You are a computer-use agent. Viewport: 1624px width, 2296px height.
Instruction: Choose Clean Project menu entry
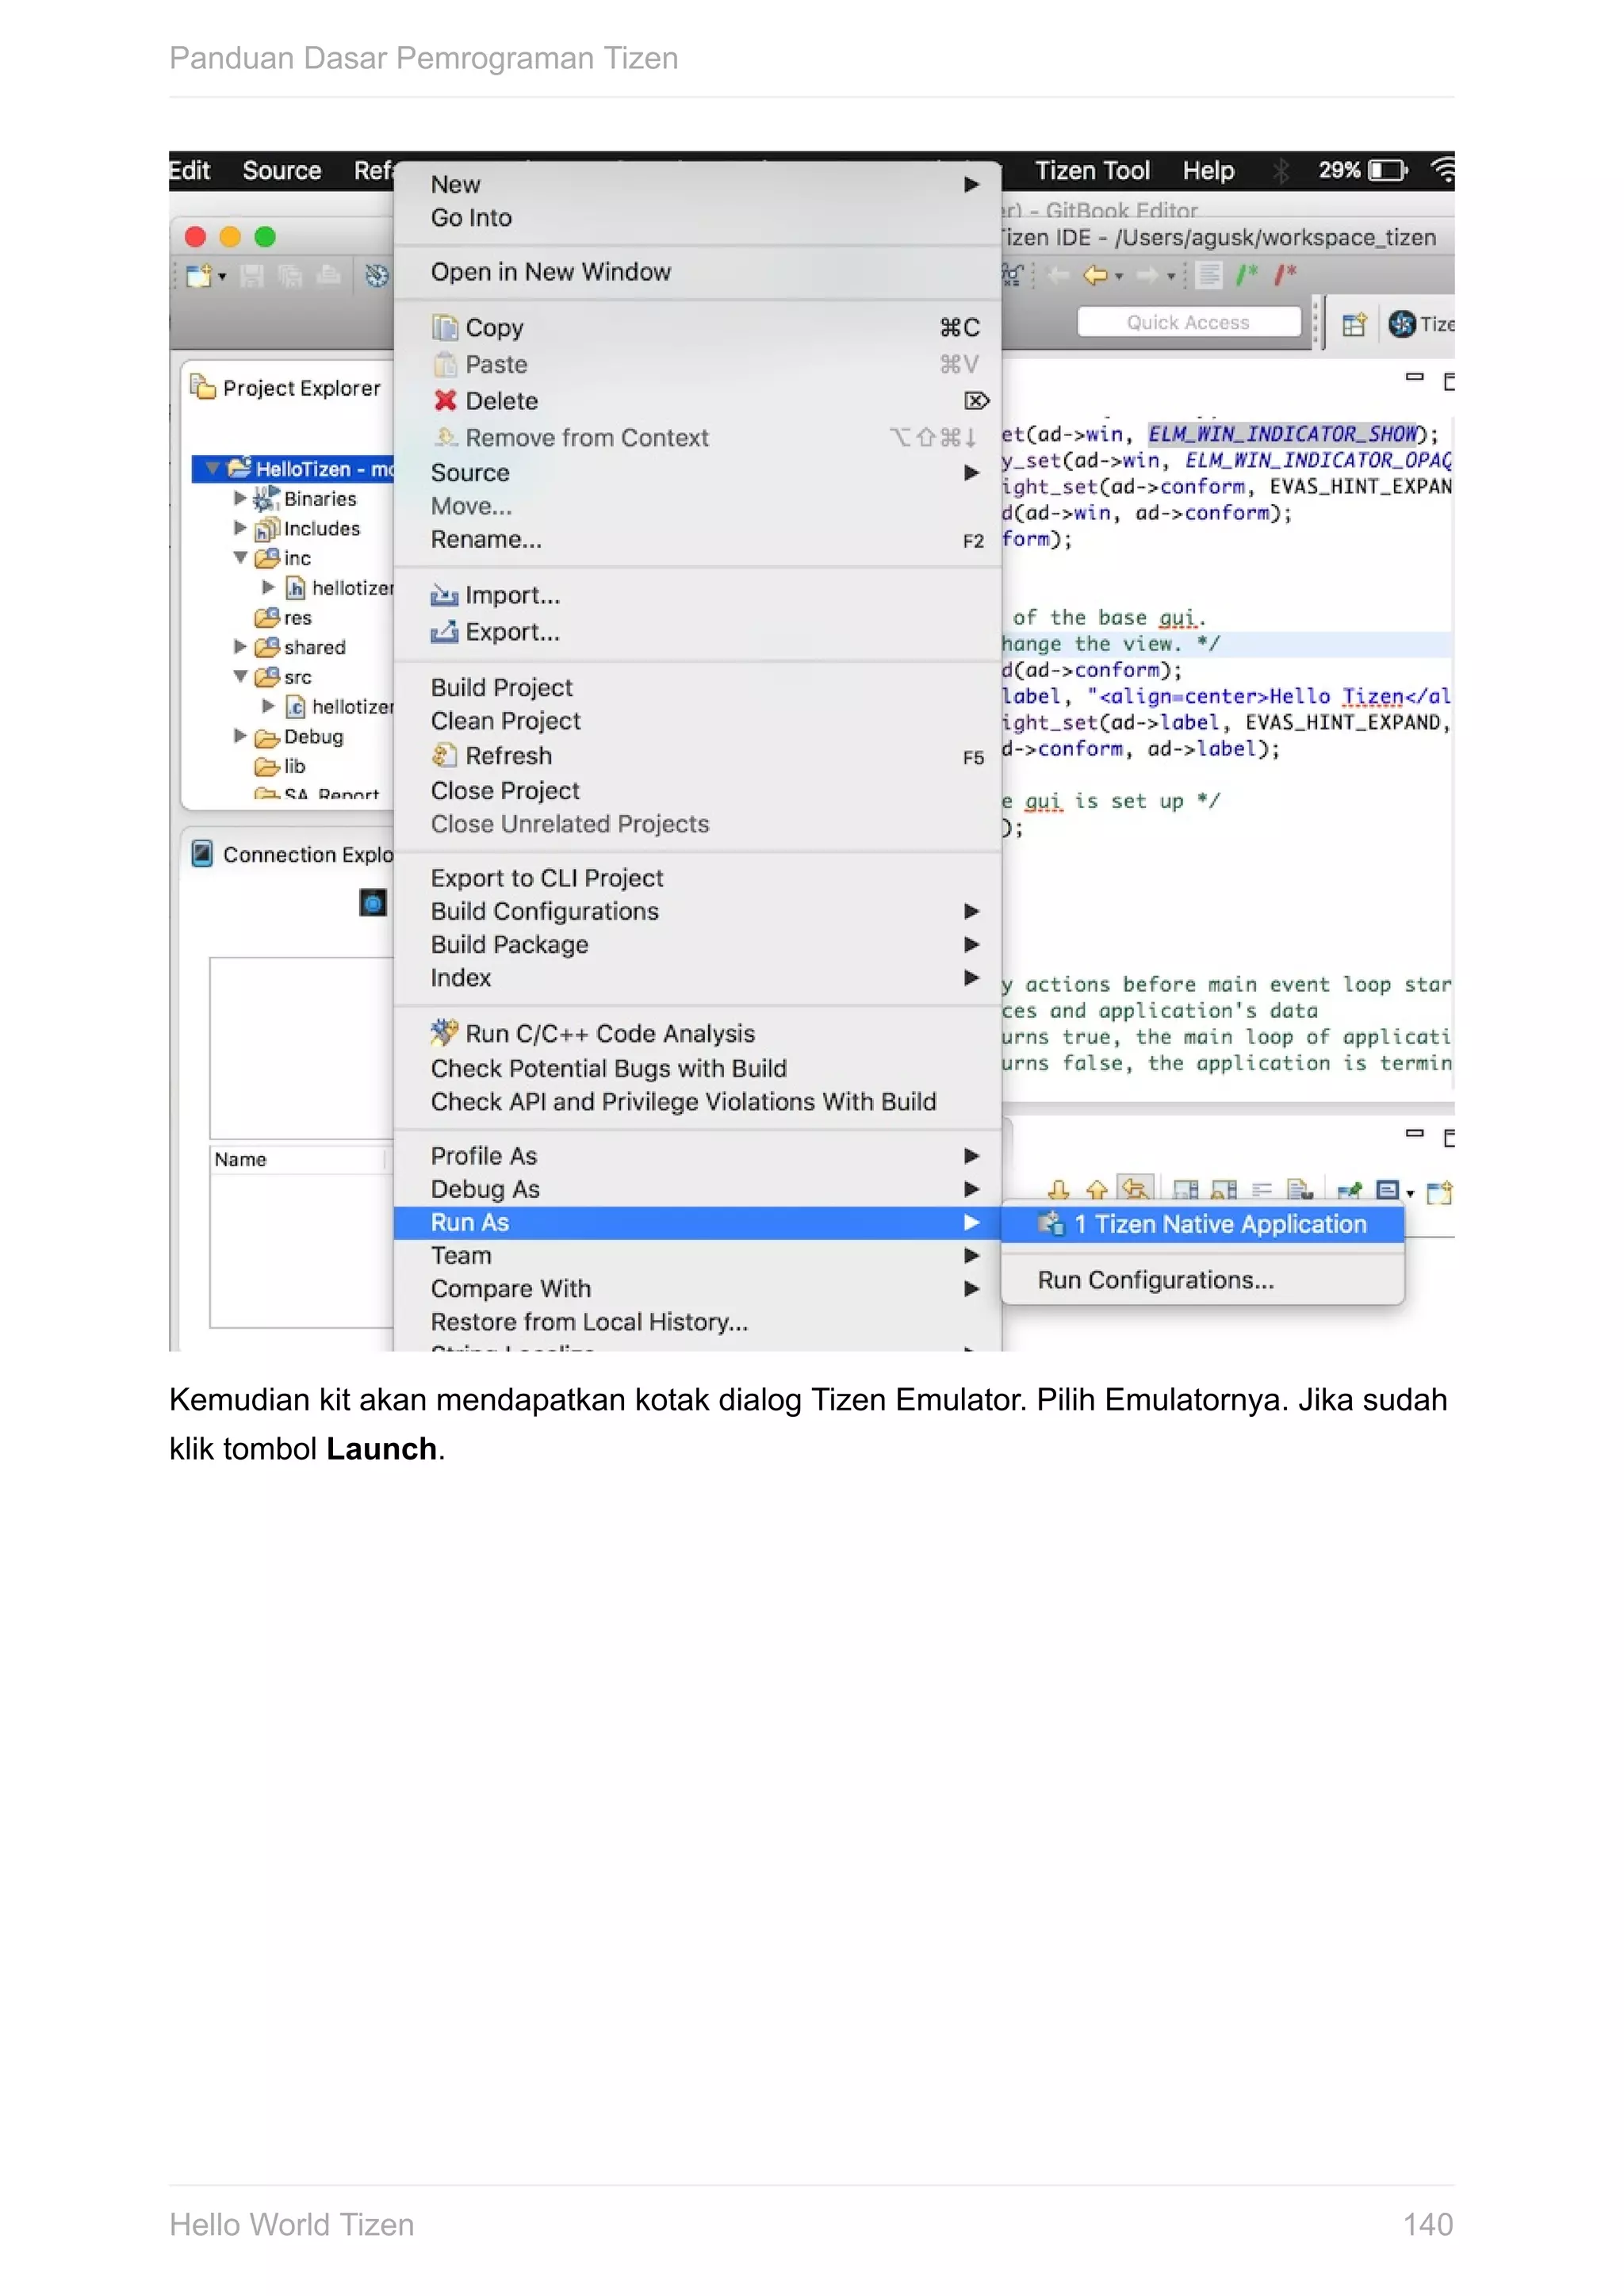click(x=697, y=721)
